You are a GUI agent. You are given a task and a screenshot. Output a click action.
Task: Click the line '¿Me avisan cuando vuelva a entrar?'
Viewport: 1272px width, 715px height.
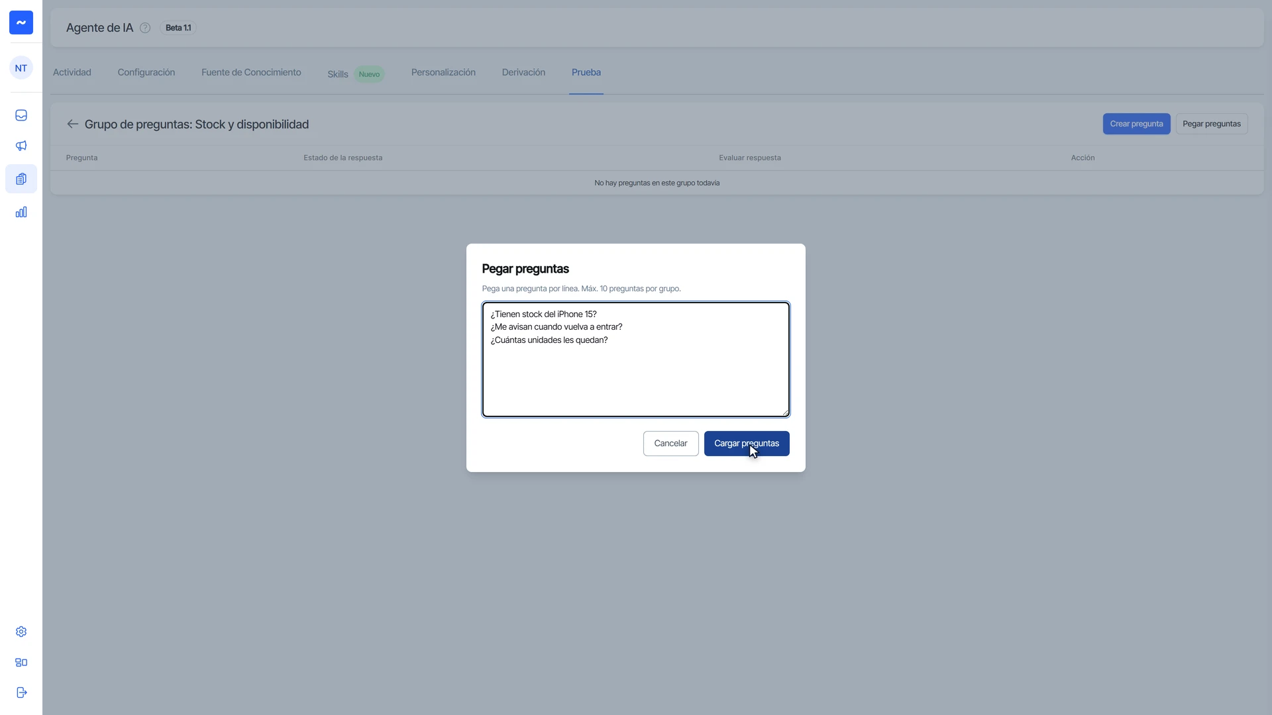click(x=556, y=327)
